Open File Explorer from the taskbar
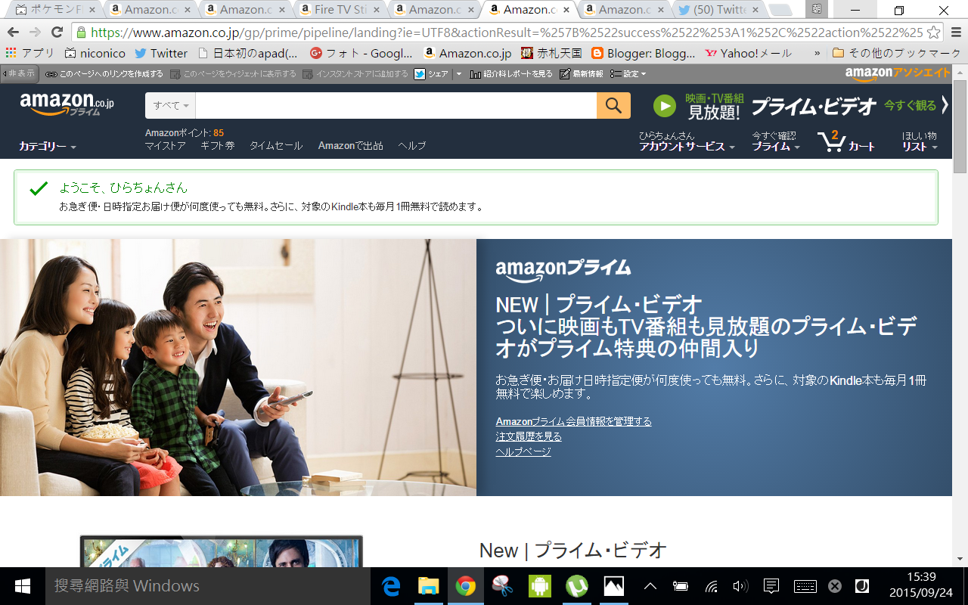The image size is (968, 605). pyautogui.click(x=428, y=586)
